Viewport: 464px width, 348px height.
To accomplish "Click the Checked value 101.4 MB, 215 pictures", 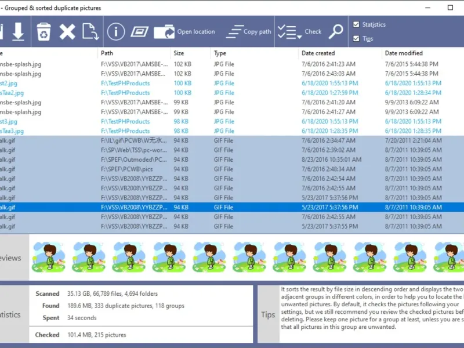I will pos(96,335).
